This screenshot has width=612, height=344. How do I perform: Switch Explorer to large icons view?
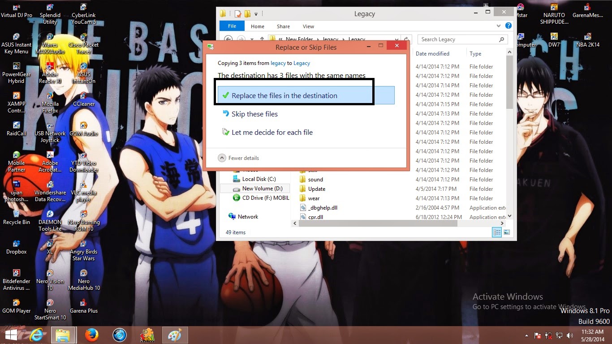pyautogui.click(x=507, y=232)
